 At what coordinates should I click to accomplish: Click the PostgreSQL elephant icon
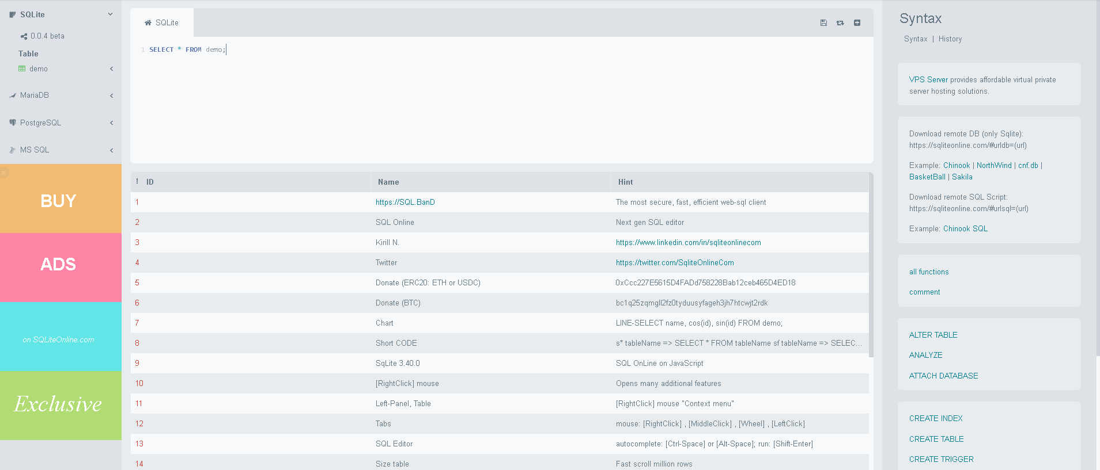coord(12,123)
